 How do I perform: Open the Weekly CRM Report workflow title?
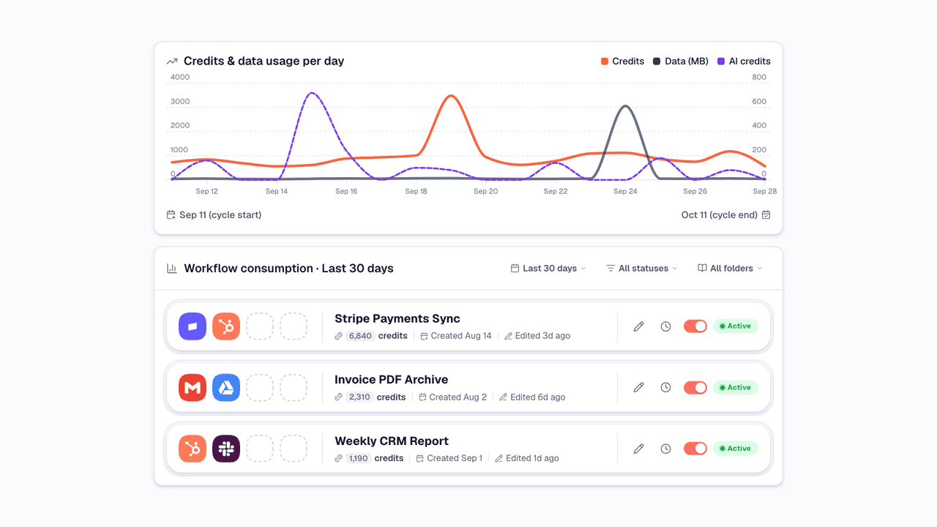[x=392, y=441]
